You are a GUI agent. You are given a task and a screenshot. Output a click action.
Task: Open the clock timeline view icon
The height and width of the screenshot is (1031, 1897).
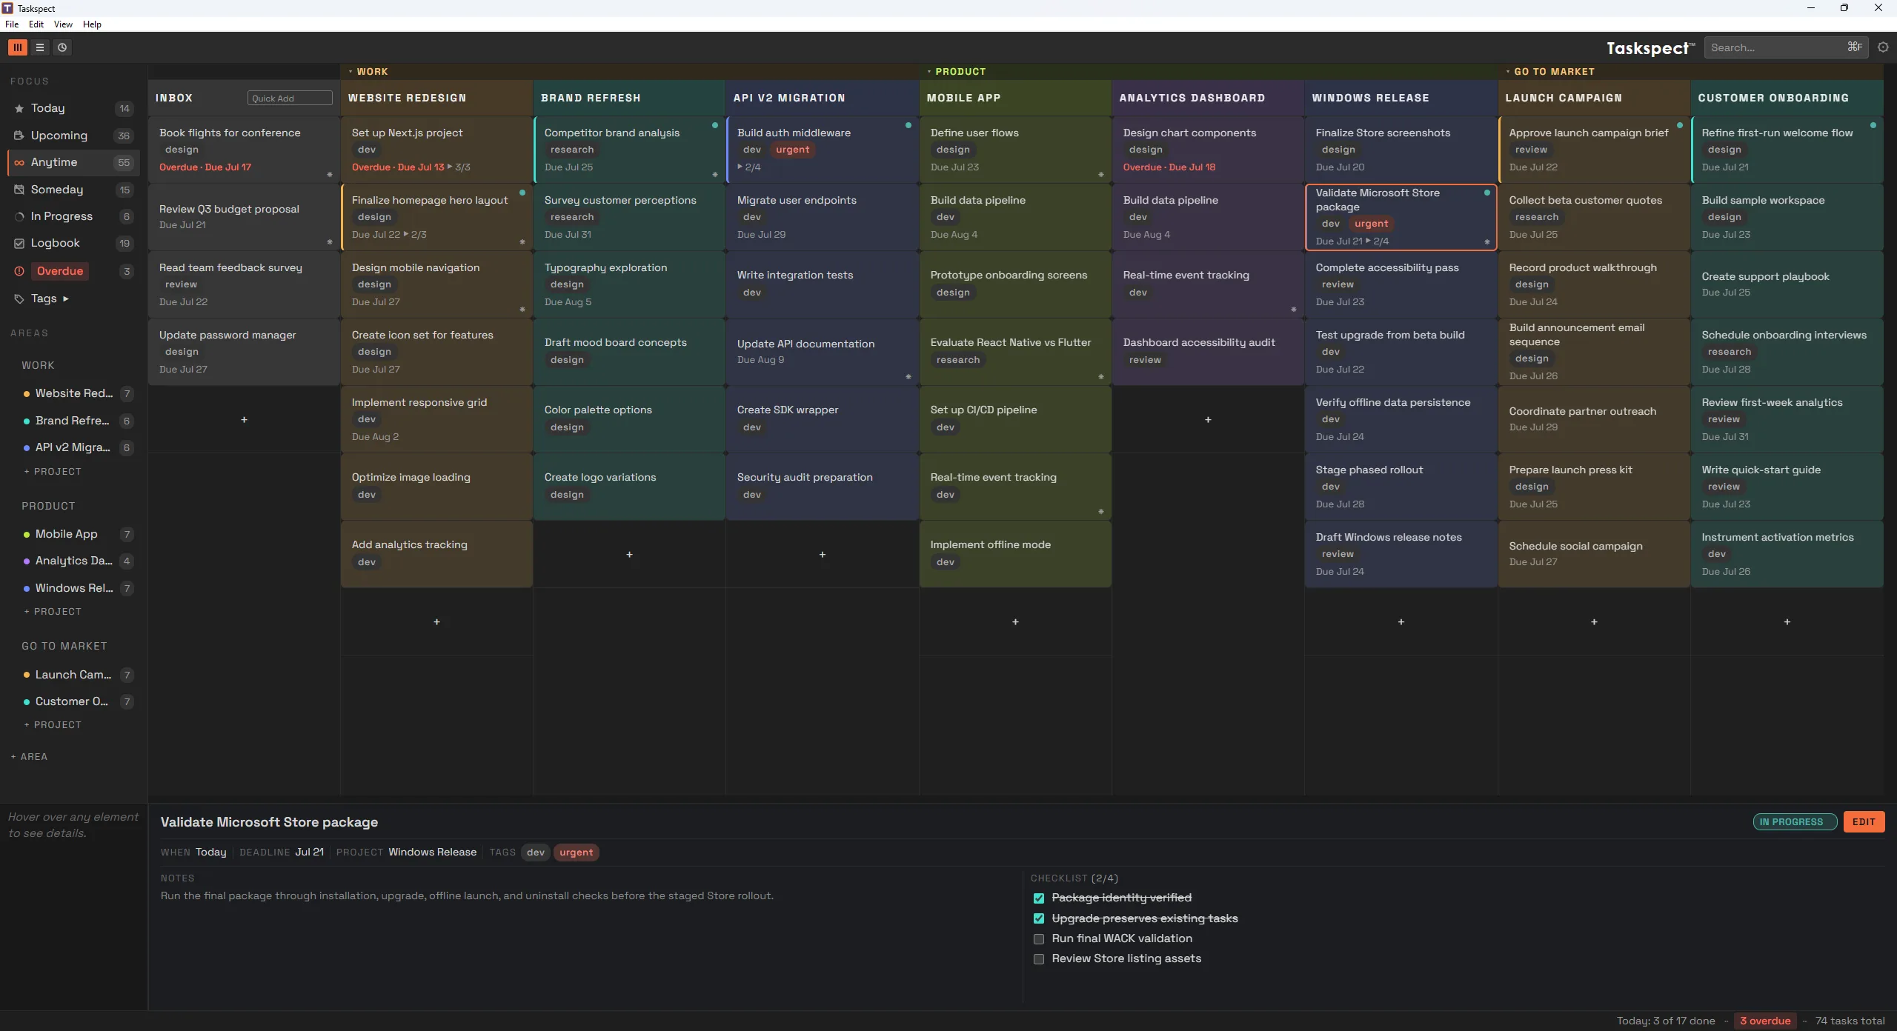click(x=62, y=47)
